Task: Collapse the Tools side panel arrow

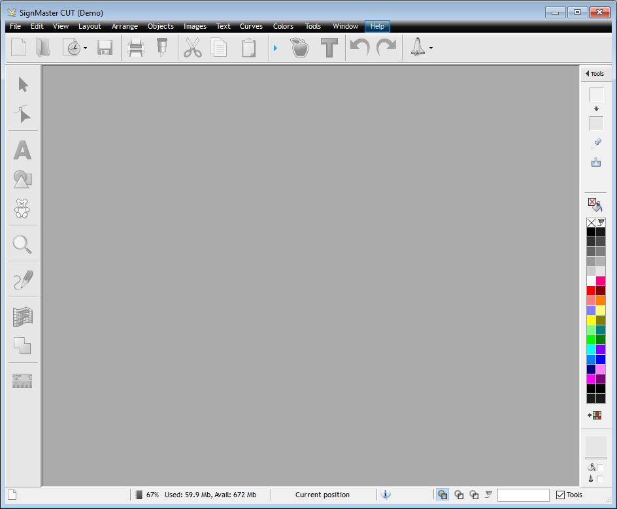Action: coord(587,74)
